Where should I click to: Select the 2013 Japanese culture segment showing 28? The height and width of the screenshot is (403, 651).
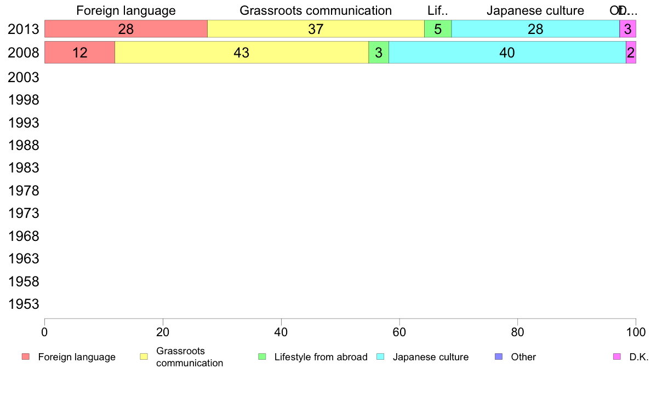coord(535,28)
